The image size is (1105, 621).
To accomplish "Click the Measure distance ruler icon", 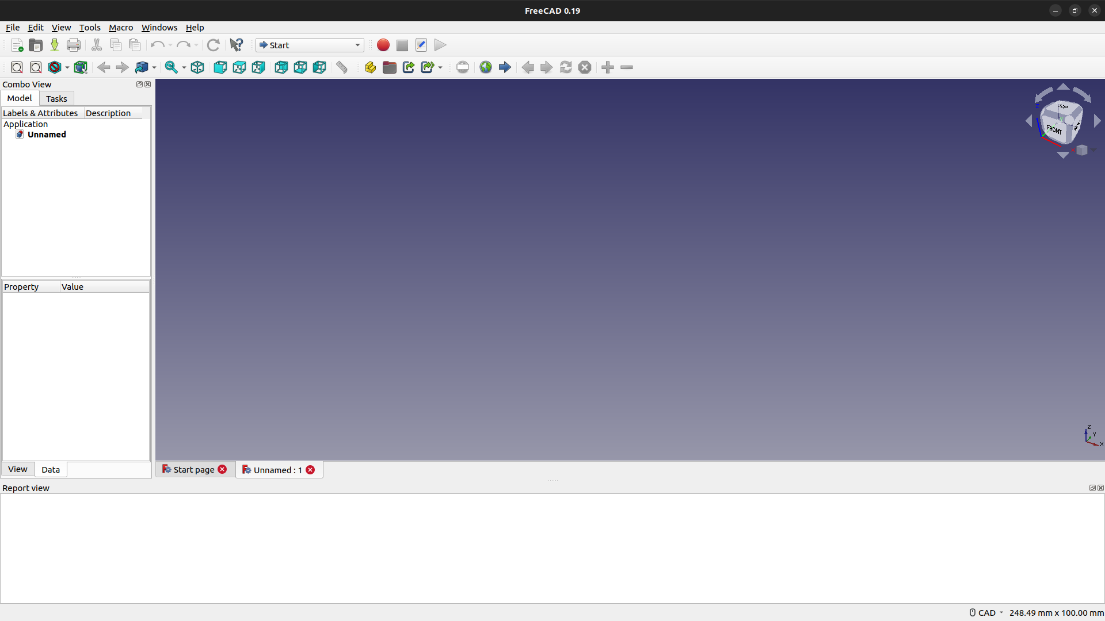I will click(x=342, y=67).
